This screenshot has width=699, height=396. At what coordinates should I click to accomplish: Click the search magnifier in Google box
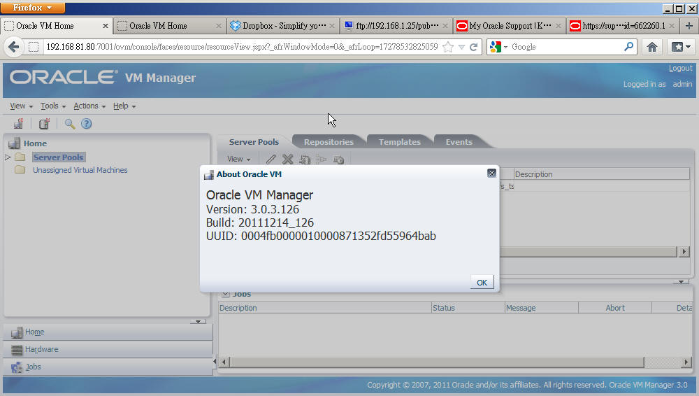point(628,46)
